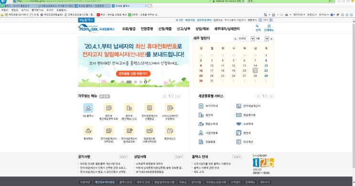
Task: Click the 소비제세 service icon
Action: [x=238, y=124]
